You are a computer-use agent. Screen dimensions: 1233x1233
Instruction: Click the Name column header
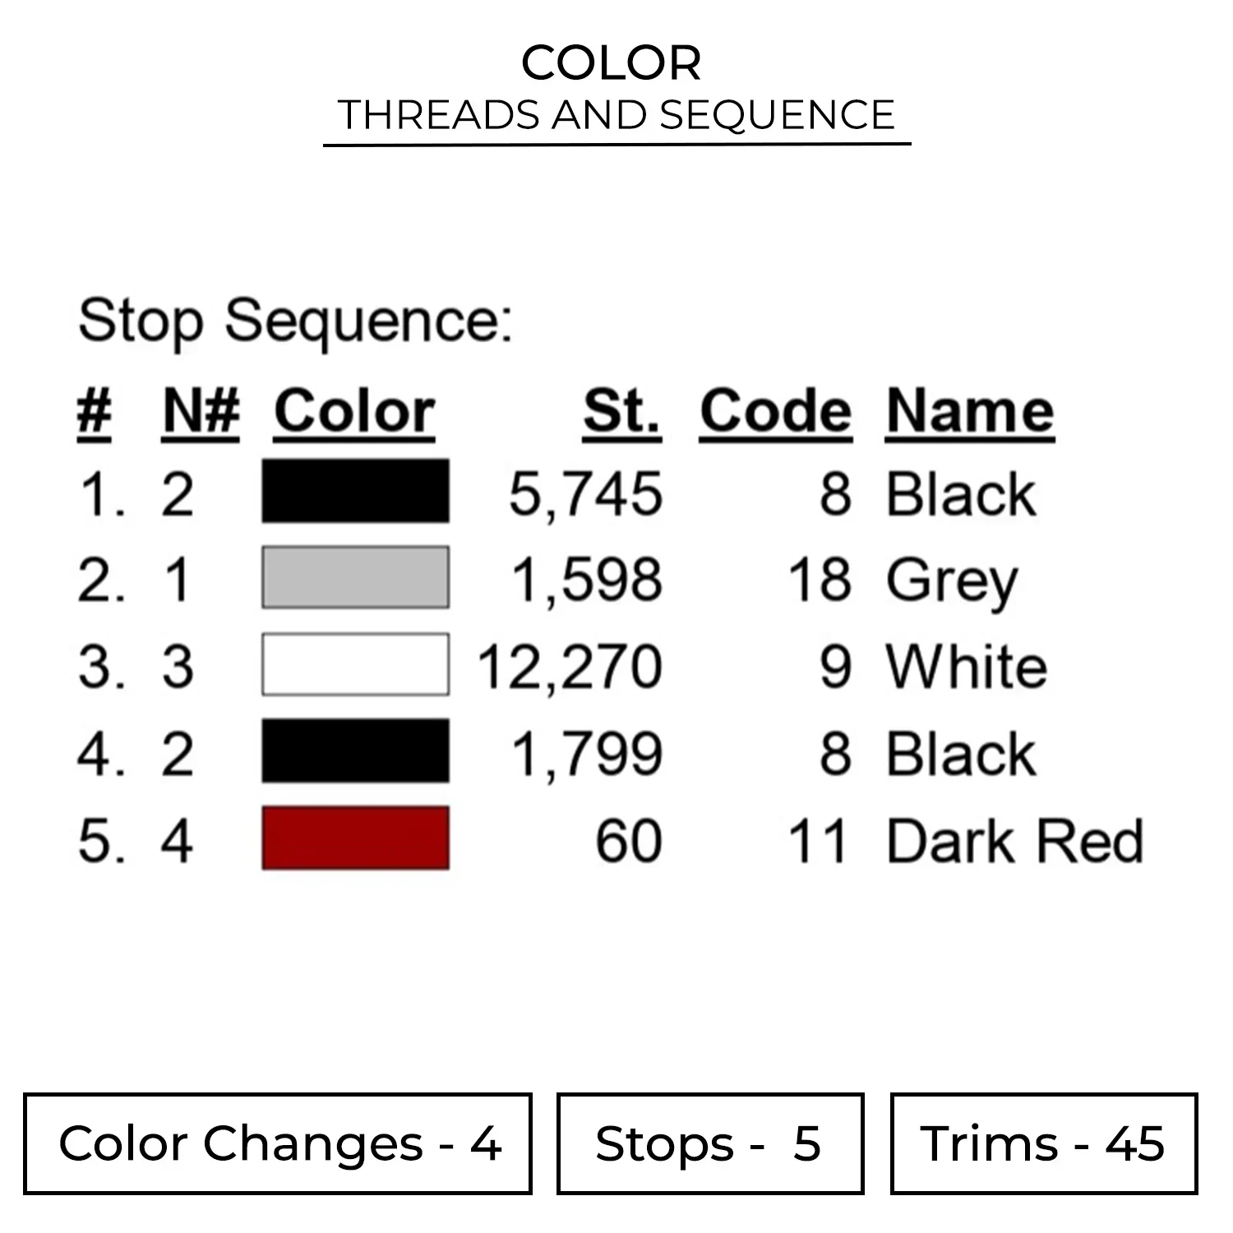pyautogui.click(x=970, y=411)
